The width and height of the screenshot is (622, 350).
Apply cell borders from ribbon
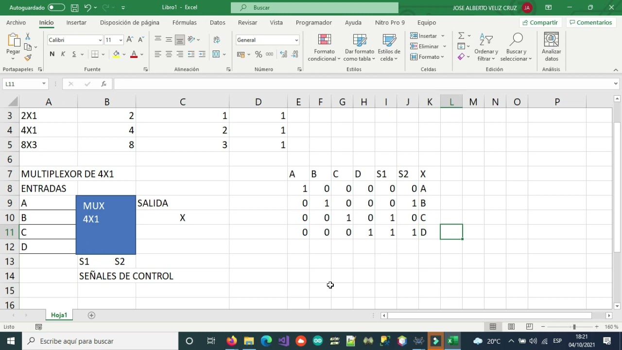(x=95, y=54)
